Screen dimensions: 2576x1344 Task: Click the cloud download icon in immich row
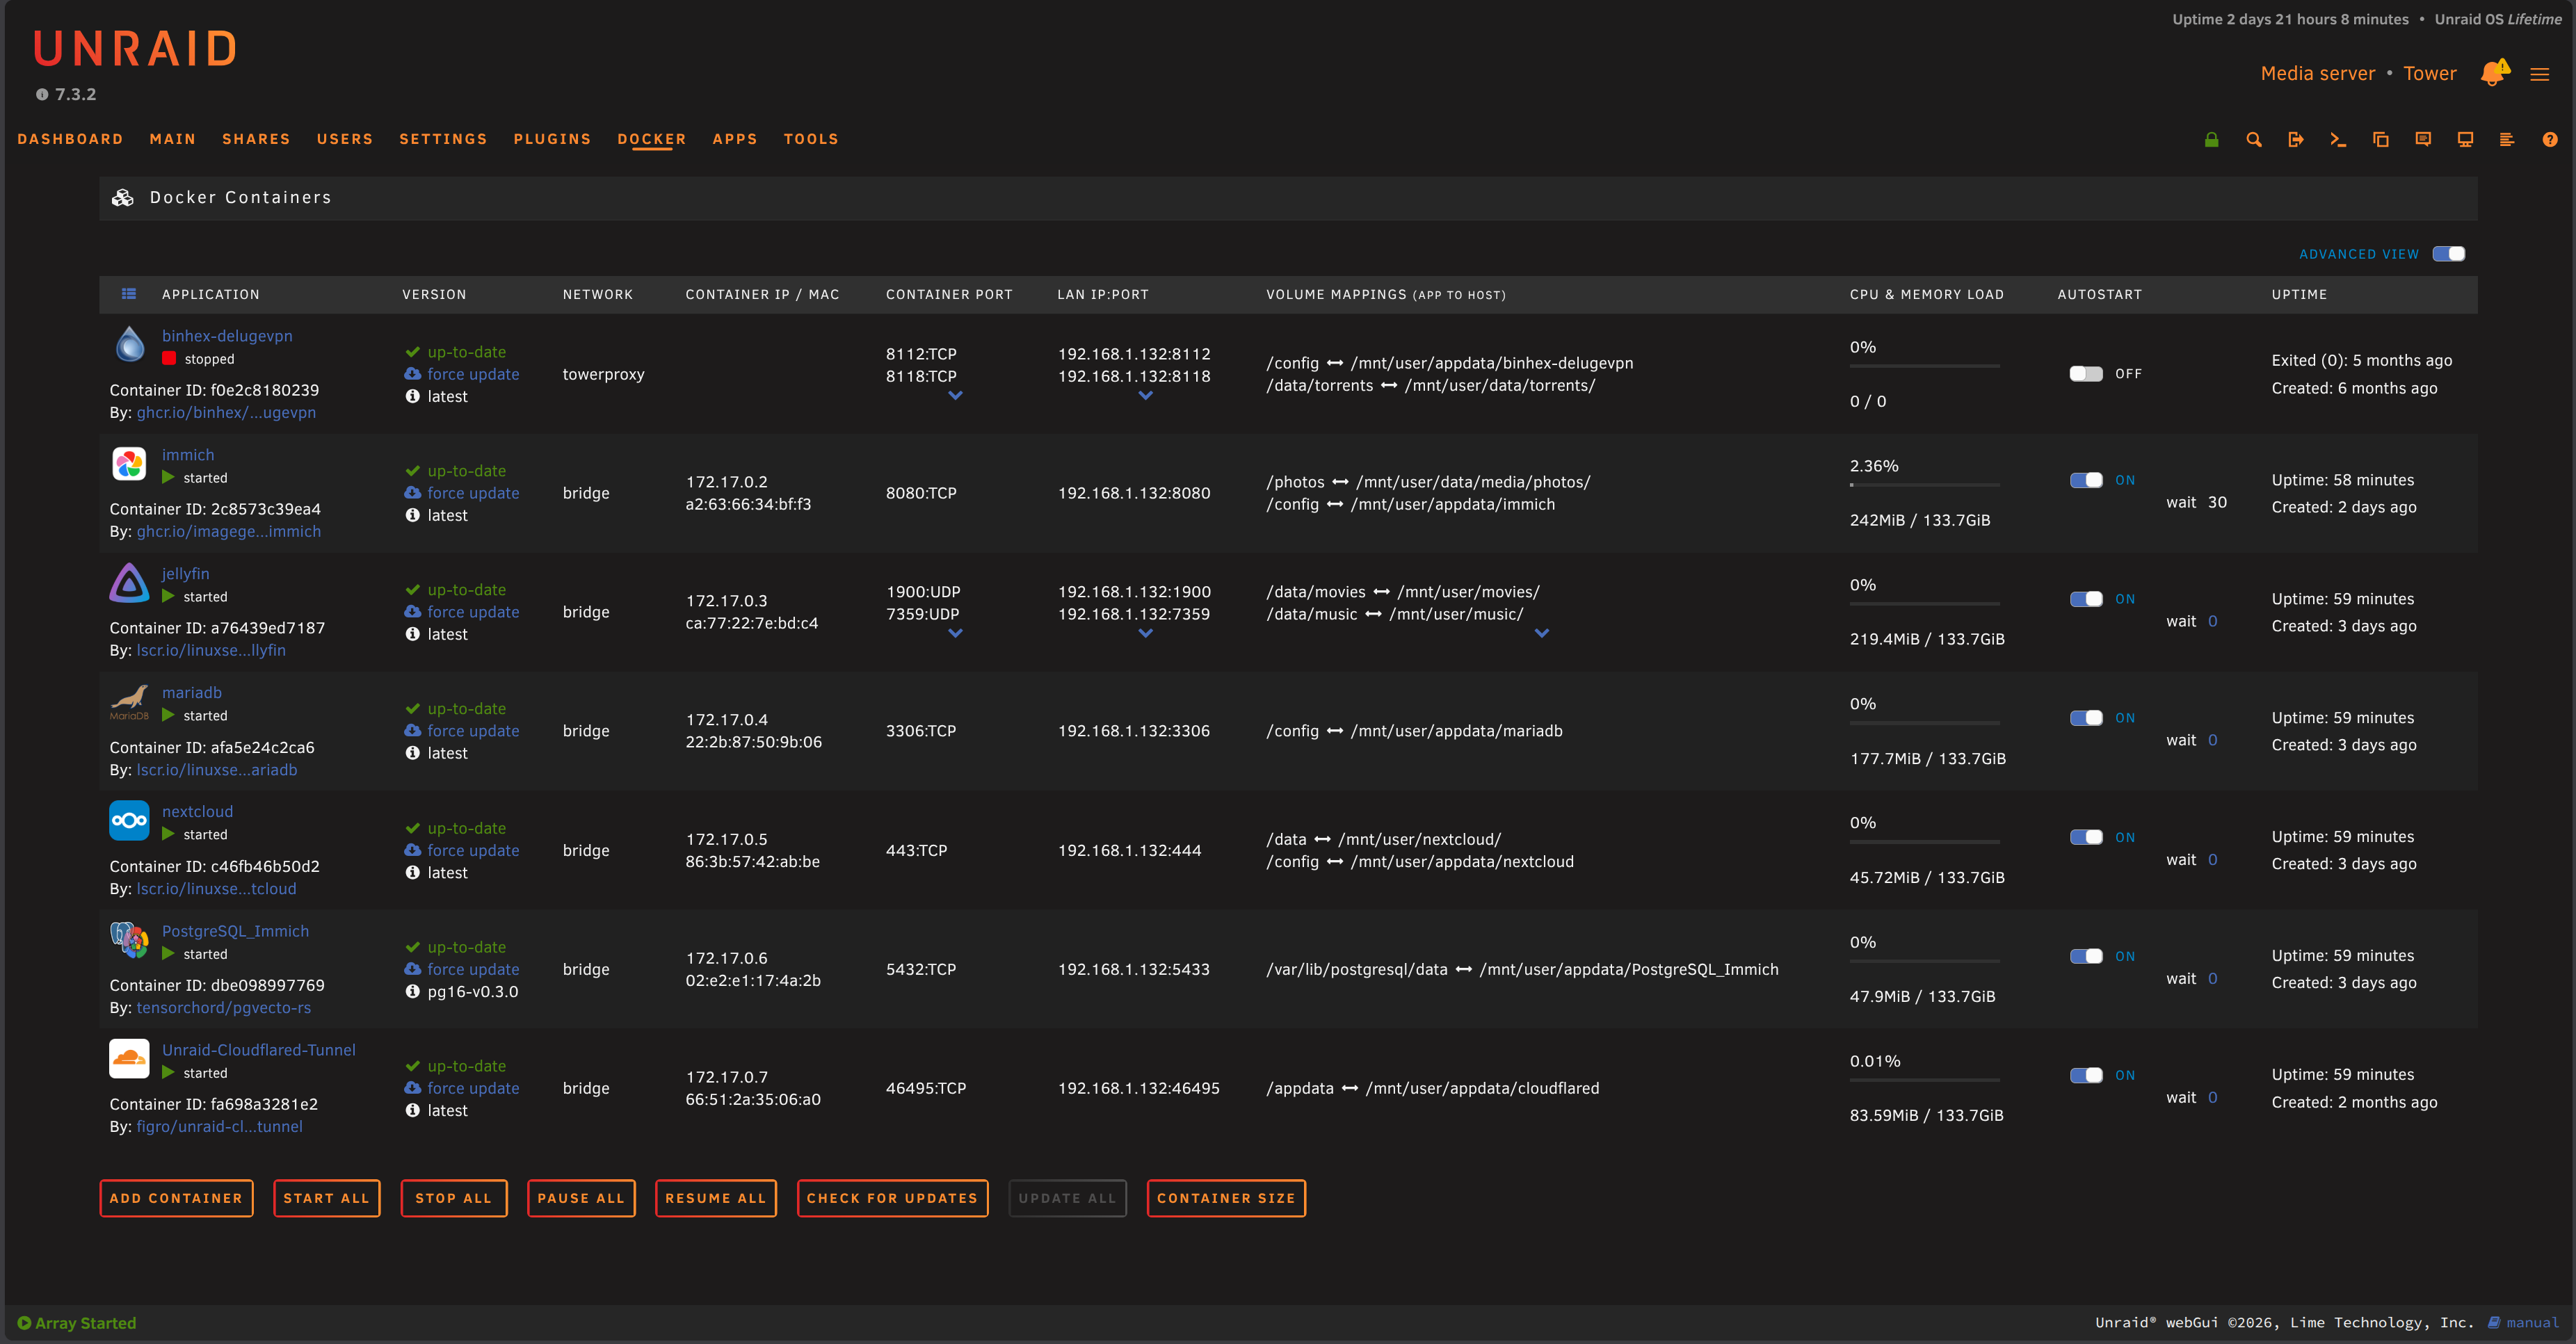[x=412, y=493]
